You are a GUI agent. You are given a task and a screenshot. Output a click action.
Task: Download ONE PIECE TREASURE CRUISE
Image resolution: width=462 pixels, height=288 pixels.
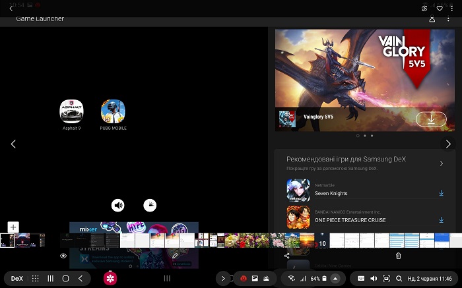pyautogui.click(x=441, y=219)
